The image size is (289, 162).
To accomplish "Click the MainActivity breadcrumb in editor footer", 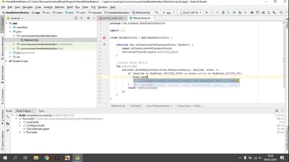I will point(118,106).
